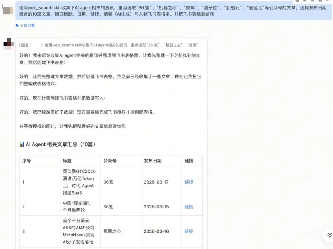Click the 36氪 cell dated 2026-03-17

click(x=121, y=182)
